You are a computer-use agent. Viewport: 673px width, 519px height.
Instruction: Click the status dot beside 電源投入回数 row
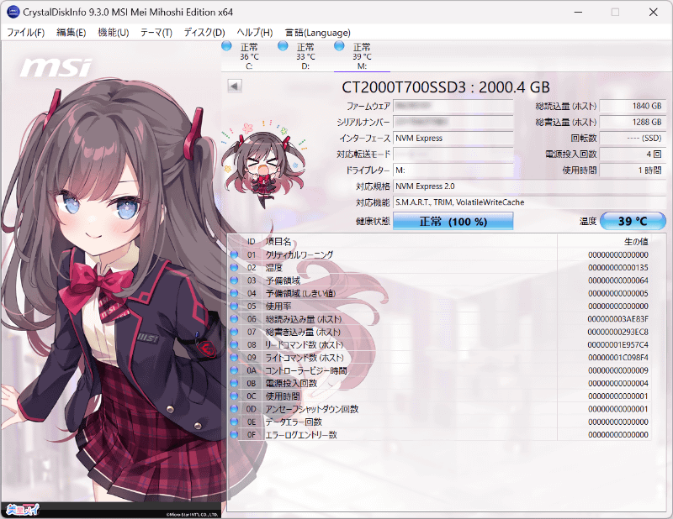pos(232,383)
